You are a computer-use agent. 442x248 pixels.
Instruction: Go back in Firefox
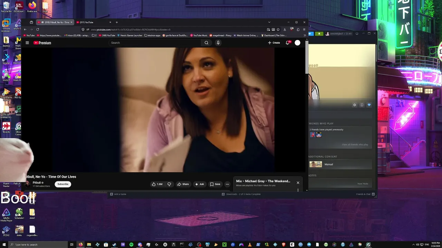tap(25, 29)
